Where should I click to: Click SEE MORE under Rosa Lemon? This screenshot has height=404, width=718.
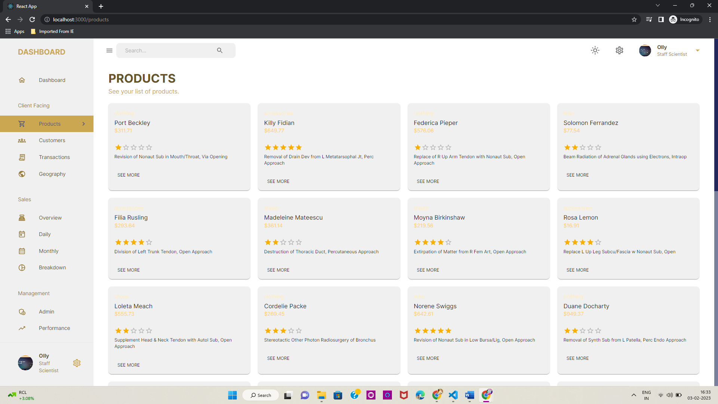pos(577,270)
